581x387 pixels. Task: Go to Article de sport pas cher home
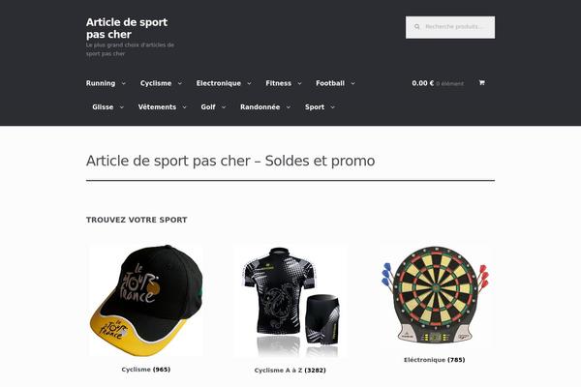point(127,28)
